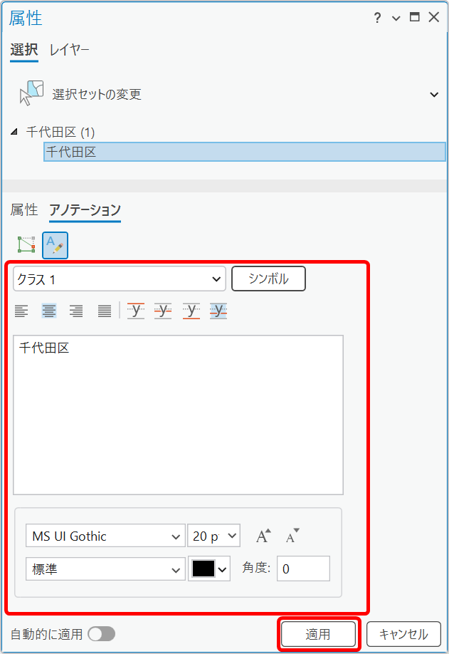
Task: Set vertical alignment to top
Action: 136,311
